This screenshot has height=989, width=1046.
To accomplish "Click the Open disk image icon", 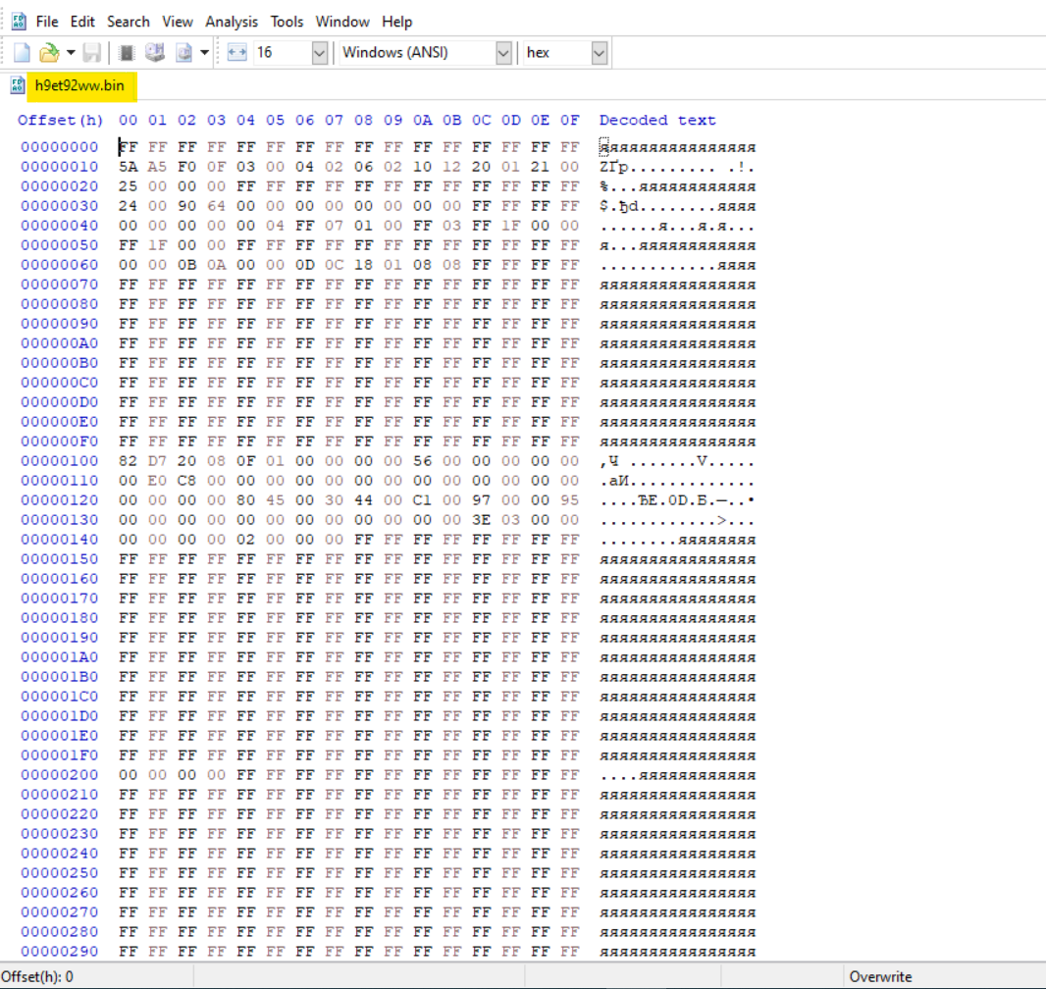I will tap(183, 53).
